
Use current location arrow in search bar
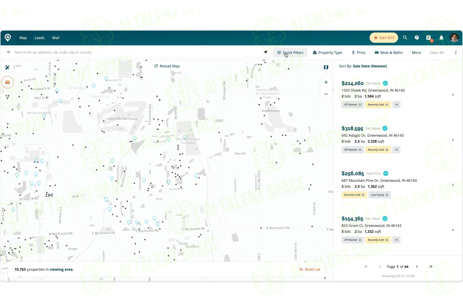pyautogui.click(x=265, y=52)
